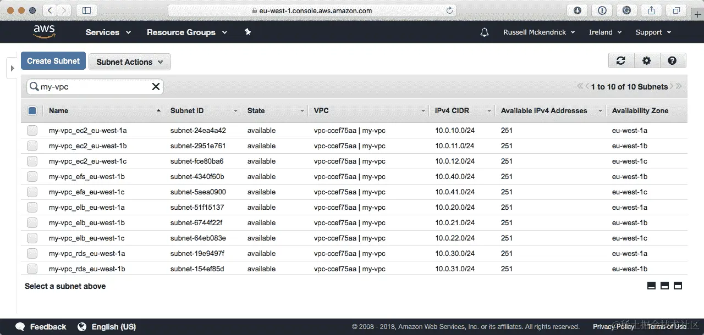704x335 pixels.
Task: Open the pin shortcuts icon
Action: click(x=248, y=32)
